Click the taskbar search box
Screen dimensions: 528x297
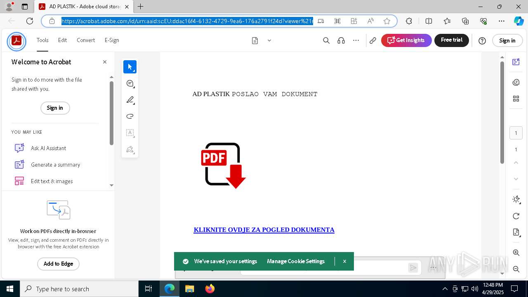[79, 289]
